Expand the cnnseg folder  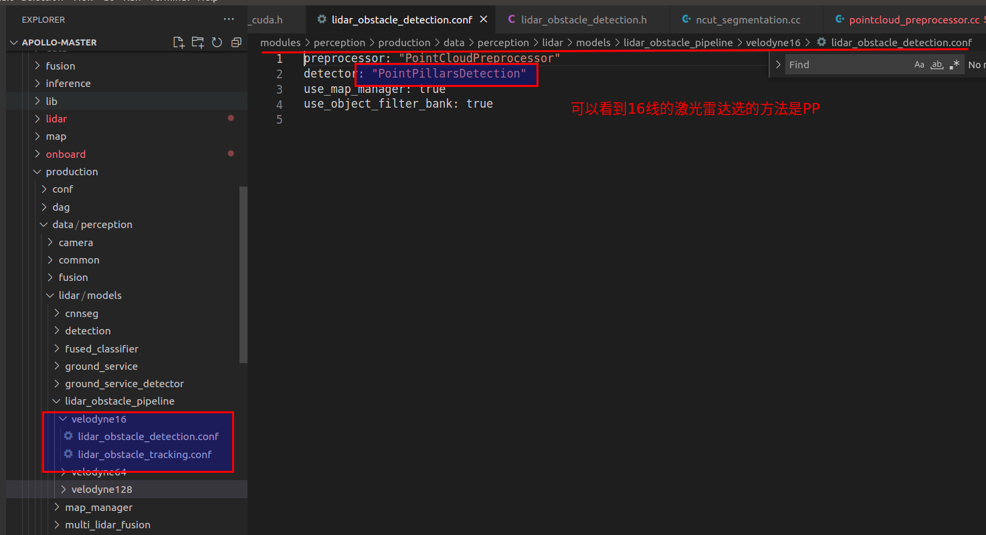127,313
